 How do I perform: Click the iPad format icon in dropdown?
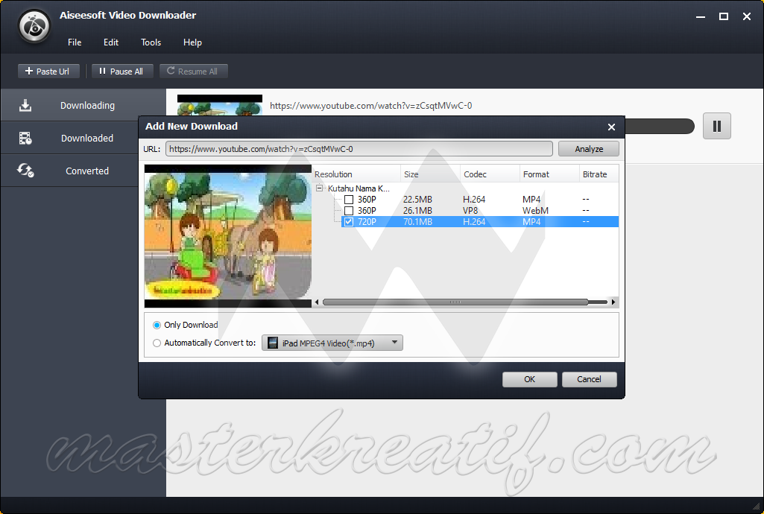click(x=273, y=343)
